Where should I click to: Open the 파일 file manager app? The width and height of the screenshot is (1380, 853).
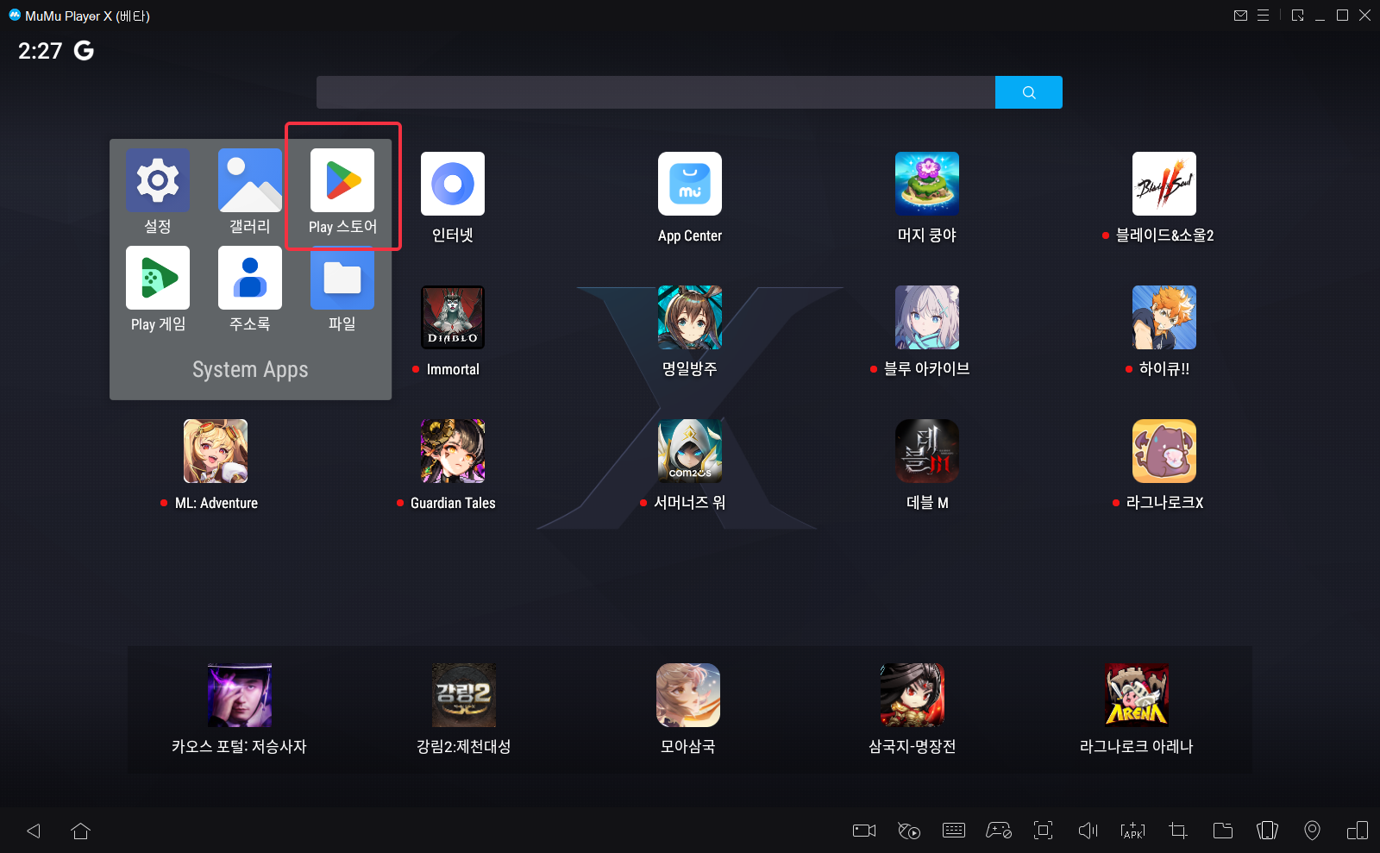click(x=342, y=278)
